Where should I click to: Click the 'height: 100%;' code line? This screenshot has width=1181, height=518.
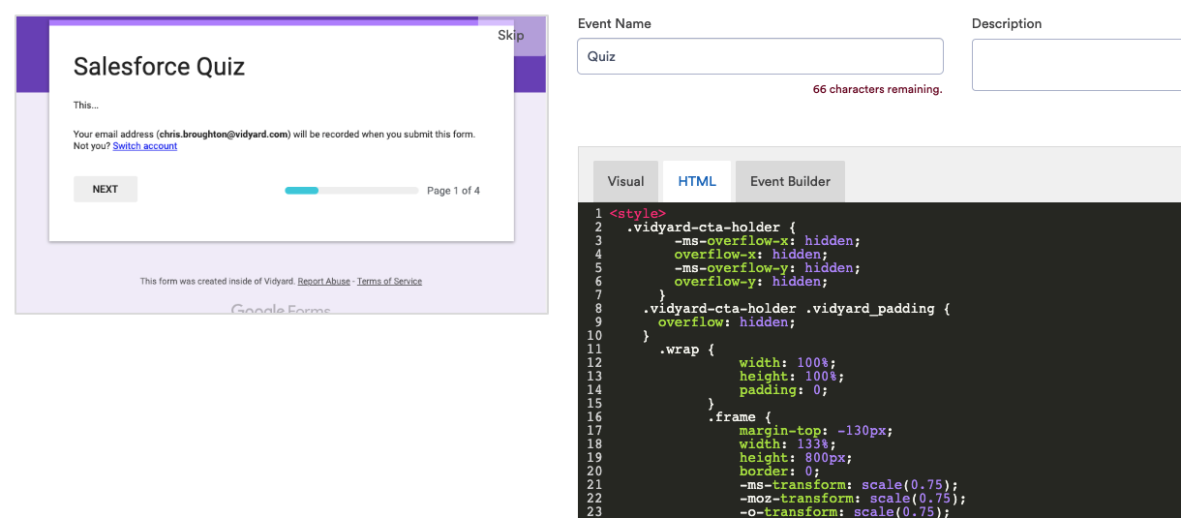(x=791, y=377)
